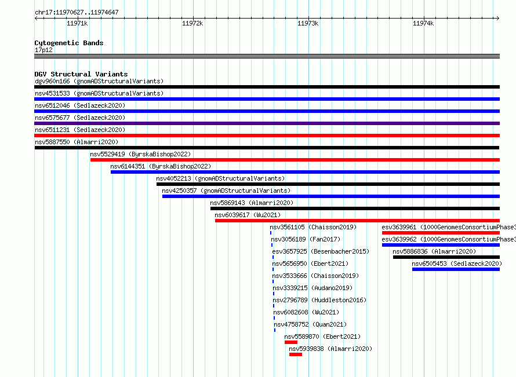
Task: Select nsv6144351 (ByrskaBishop2022) label
Action: pos(161,166)
